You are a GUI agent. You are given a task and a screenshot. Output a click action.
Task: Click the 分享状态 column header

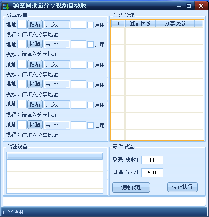click(x=175, y=23)
